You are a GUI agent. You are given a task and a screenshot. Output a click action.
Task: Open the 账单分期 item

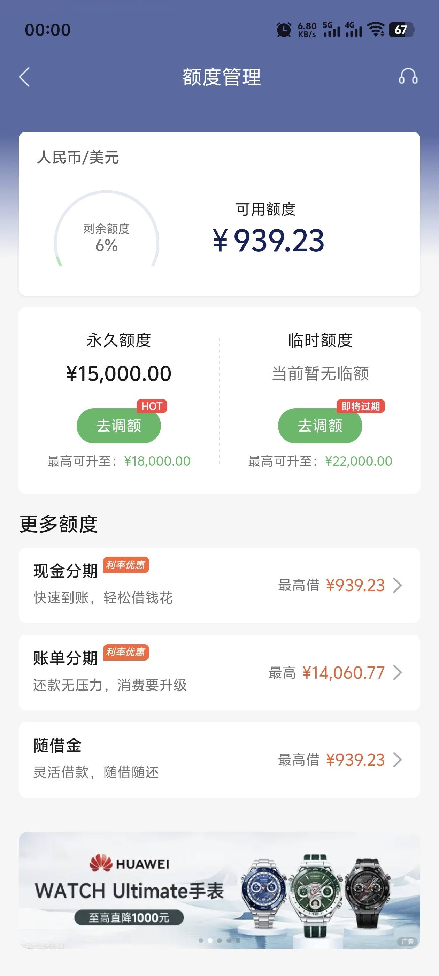coord(219,672)
